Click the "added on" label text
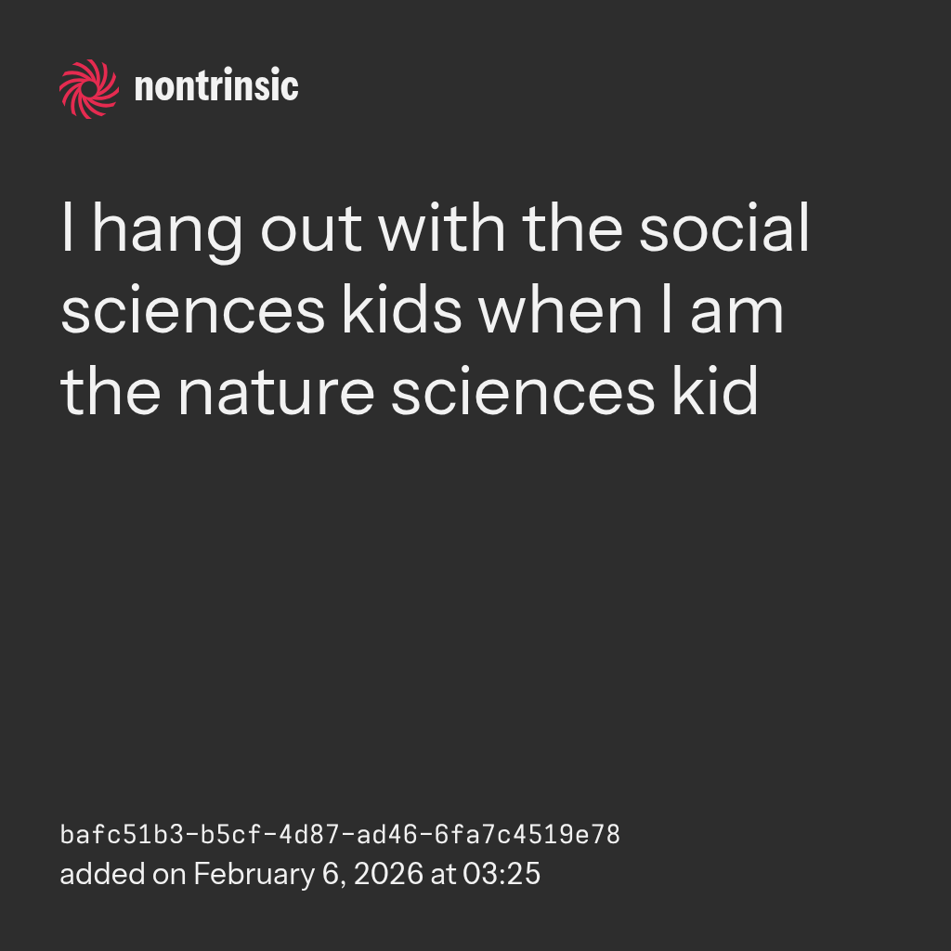Image resolution: width=951 pixels, height=951 pixels. point(123,875)
